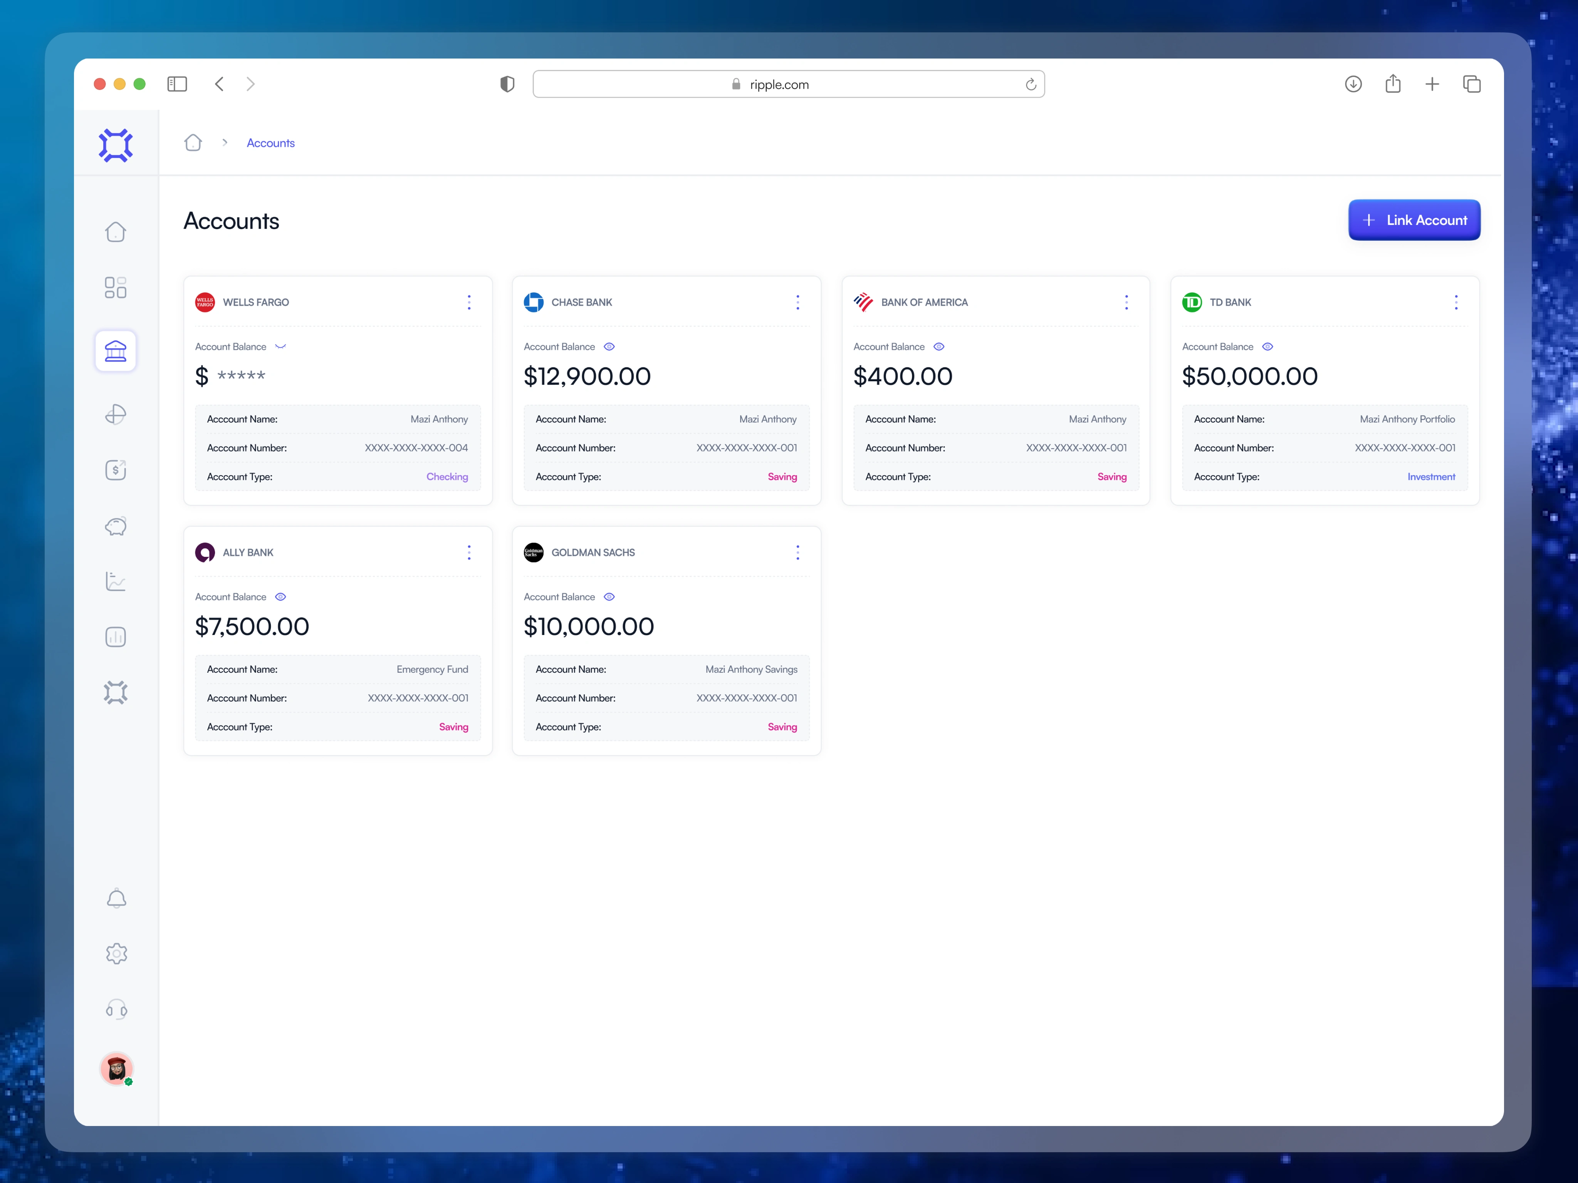
Task: Open Wells Fargo card options menu
Action: pos(469,302)
